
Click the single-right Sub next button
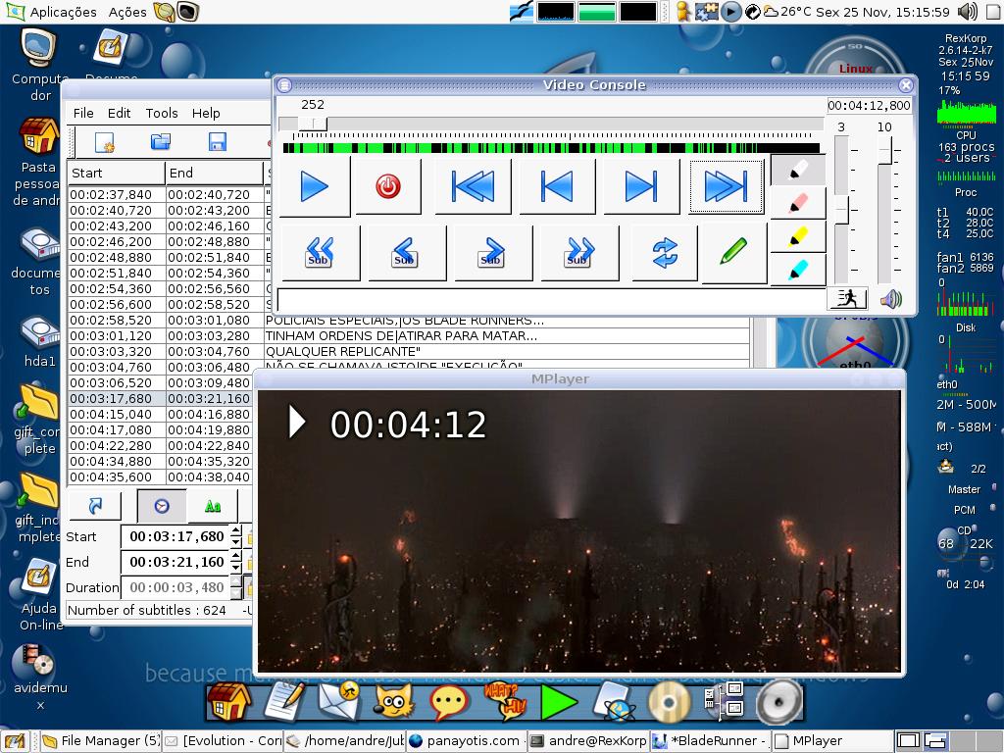(492, 252)
